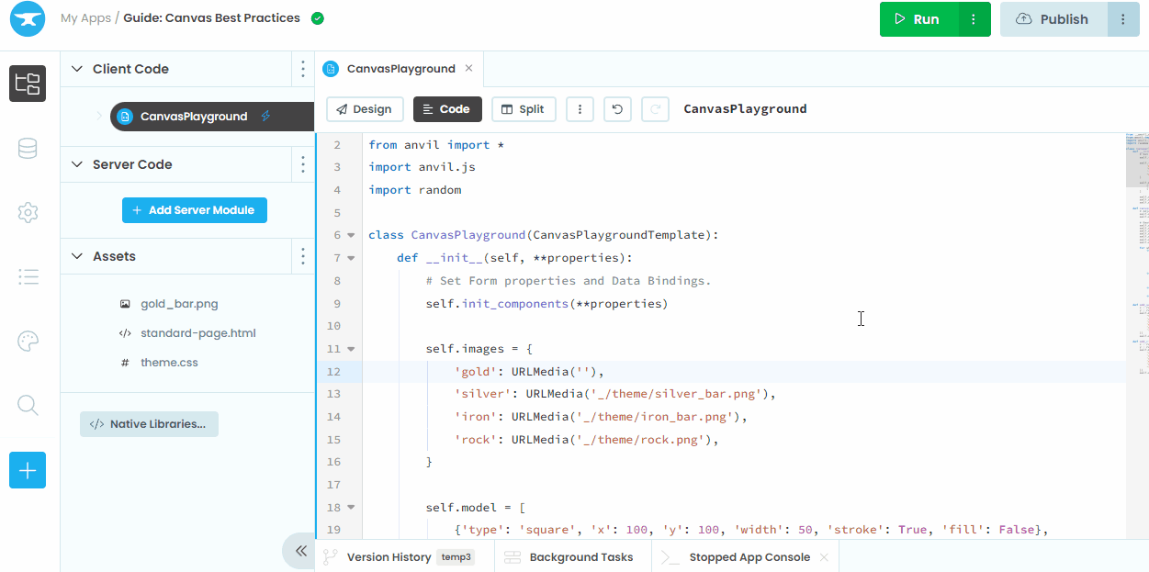The height and width of the screenshot is (572, 1149).
Task: Open the Database icon in left sidebar
Action: (x=28, y=149)
